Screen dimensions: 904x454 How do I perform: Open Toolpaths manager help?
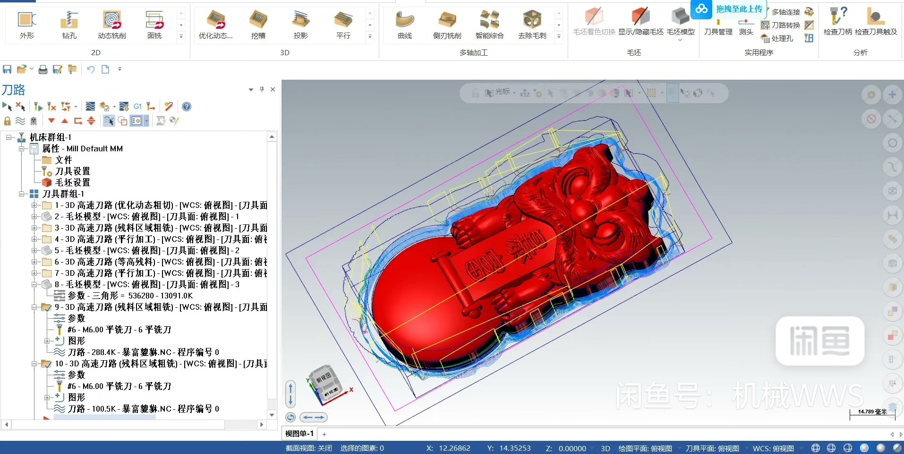click(x=187, y=107)
